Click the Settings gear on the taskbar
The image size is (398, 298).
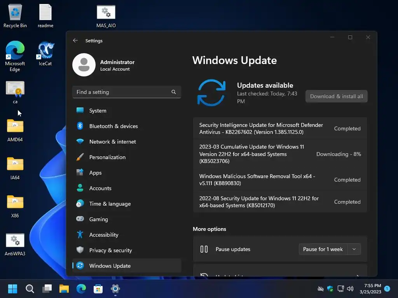coord(115,289)
